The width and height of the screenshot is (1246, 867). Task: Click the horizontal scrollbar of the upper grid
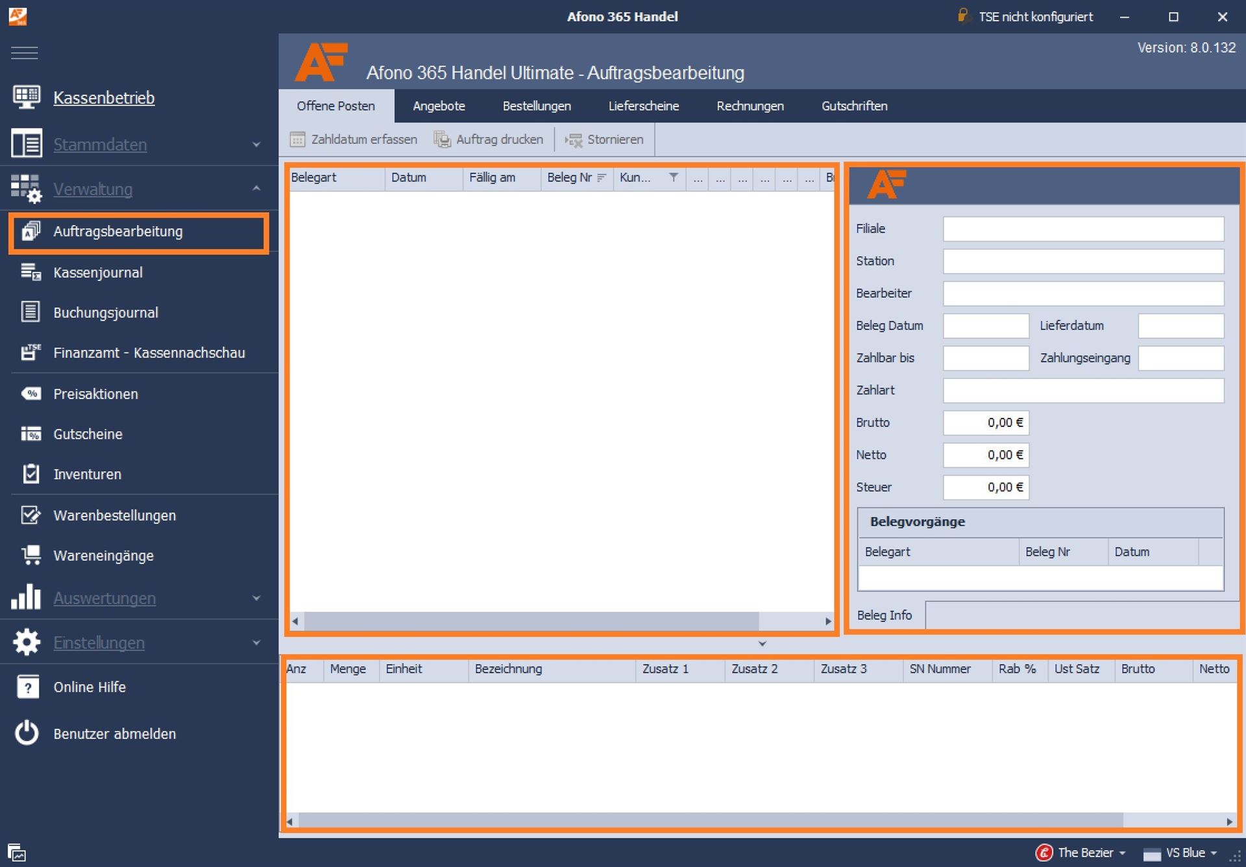pos(531,621)
